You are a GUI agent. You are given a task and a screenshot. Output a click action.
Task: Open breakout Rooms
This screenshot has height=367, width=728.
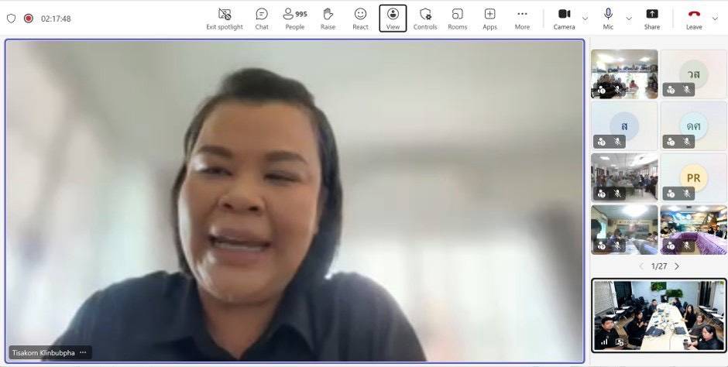(457, 19)
